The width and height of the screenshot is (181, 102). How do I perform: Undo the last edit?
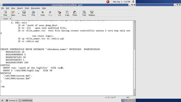tap(42, 13)
